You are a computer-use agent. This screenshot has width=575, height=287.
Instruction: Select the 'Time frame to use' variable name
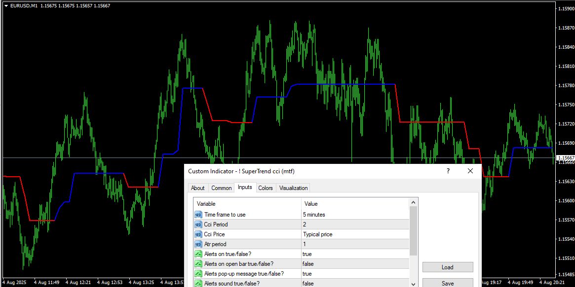[x=225, y=215]
